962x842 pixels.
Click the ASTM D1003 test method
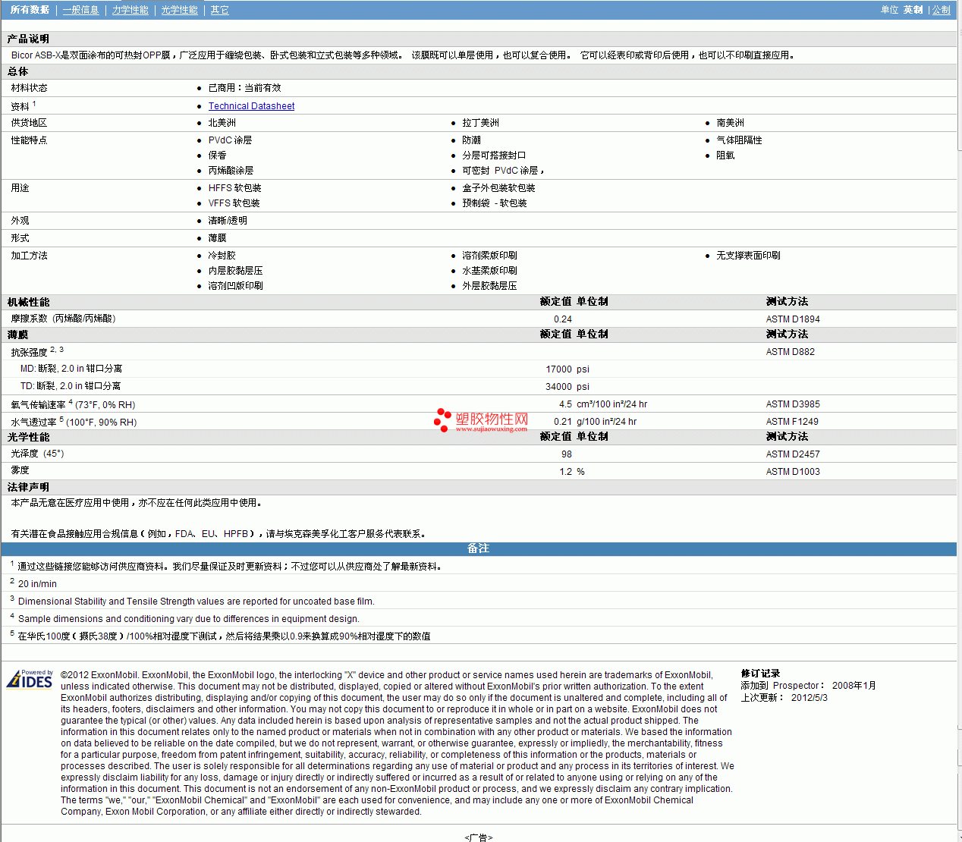click(793, 472)
